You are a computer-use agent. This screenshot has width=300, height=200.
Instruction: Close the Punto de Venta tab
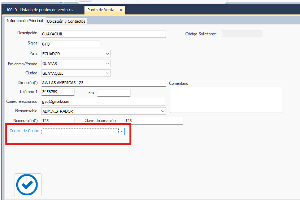[121, 10]
